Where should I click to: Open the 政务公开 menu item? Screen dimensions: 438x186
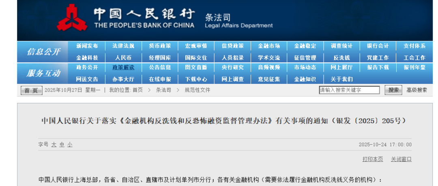[87, 67]
